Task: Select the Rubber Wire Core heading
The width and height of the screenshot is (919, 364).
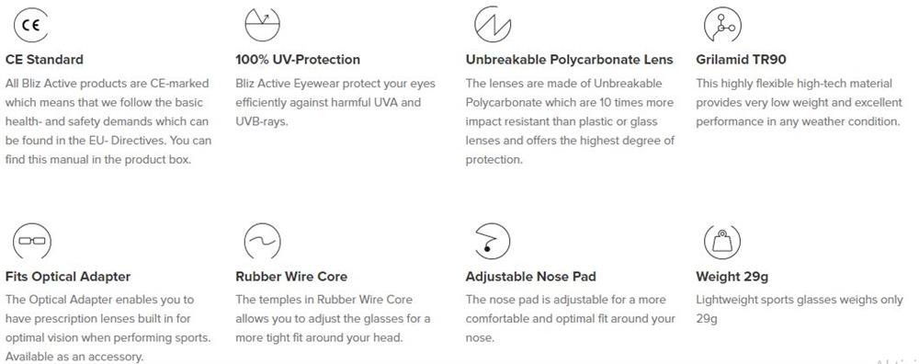Action: [291, 276]
